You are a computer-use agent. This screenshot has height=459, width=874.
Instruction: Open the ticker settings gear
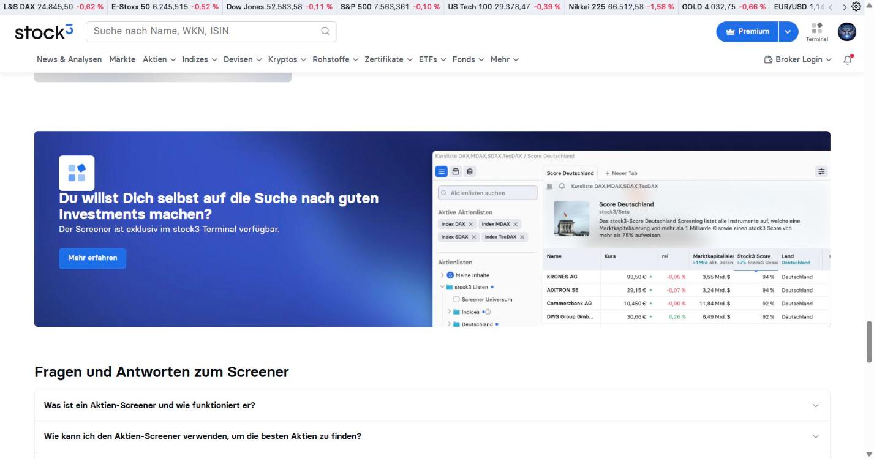[856, 7]
